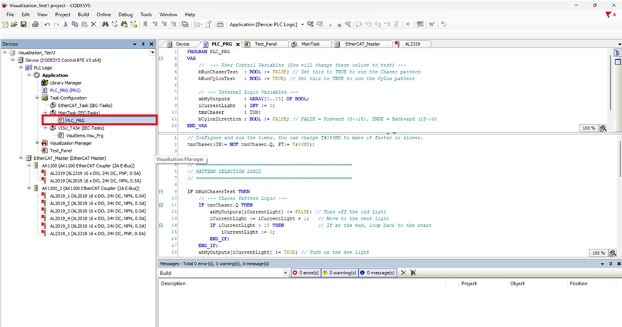Open the declaration zoom 100 % dropdown

click(588, 128)
